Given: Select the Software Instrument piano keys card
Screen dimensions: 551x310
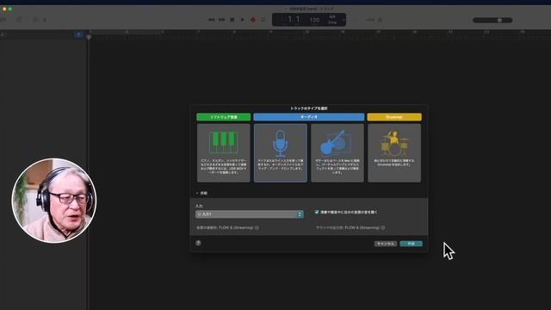Looking at the screenshot, I should click(224, 153).
